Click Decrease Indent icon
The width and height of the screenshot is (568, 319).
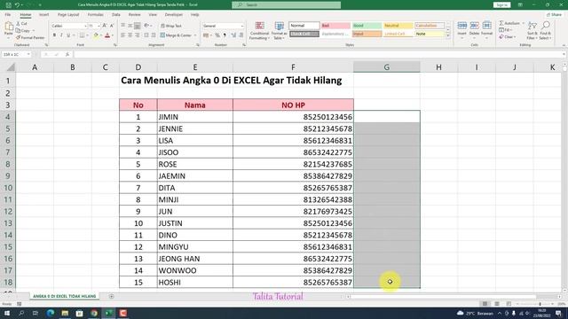click(x=146, y=35)
